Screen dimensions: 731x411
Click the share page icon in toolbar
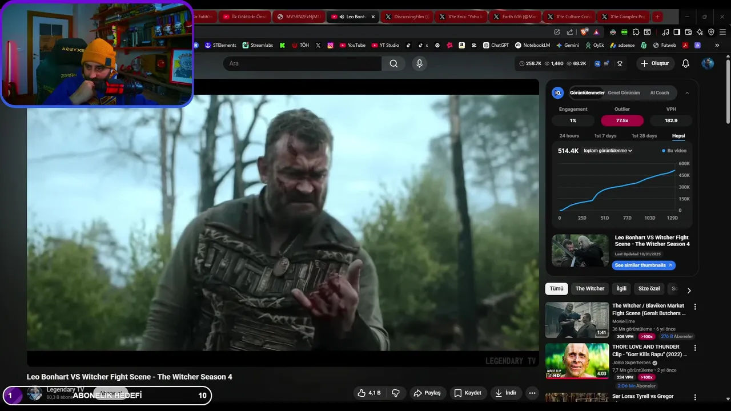569,32
